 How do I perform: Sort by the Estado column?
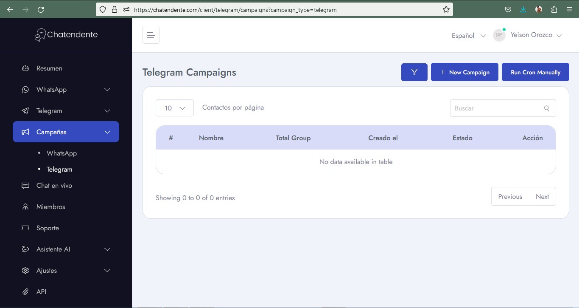[x=462, y=138]
